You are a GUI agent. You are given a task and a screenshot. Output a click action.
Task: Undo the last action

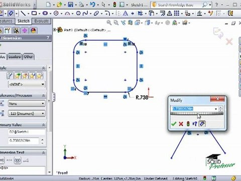(92, 5)
